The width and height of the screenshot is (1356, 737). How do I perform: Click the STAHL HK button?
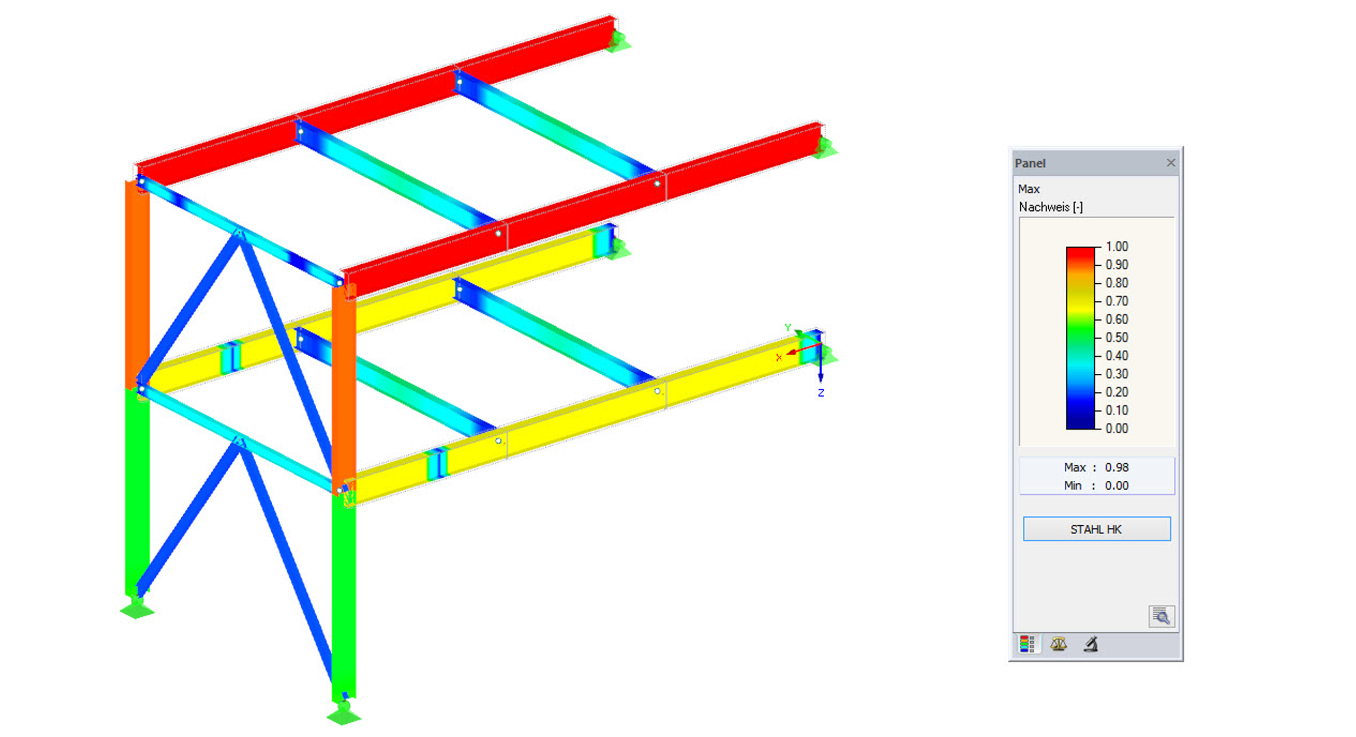coord(1096,529)
